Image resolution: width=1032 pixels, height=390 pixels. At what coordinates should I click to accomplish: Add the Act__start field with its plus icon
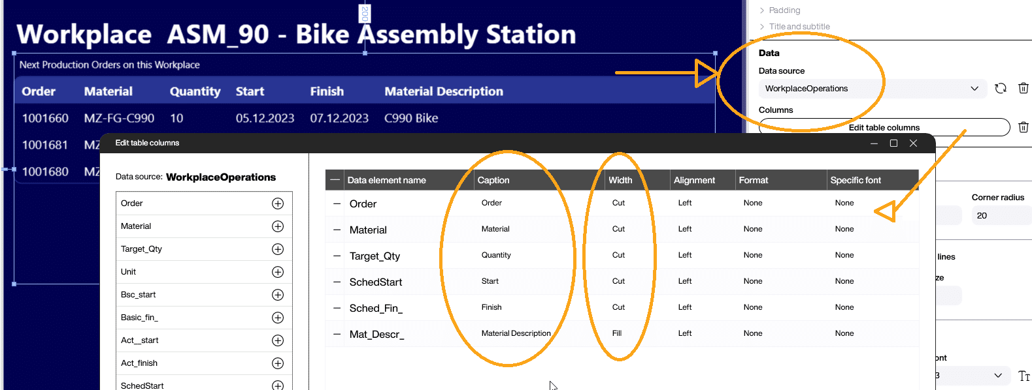[278, 340]
